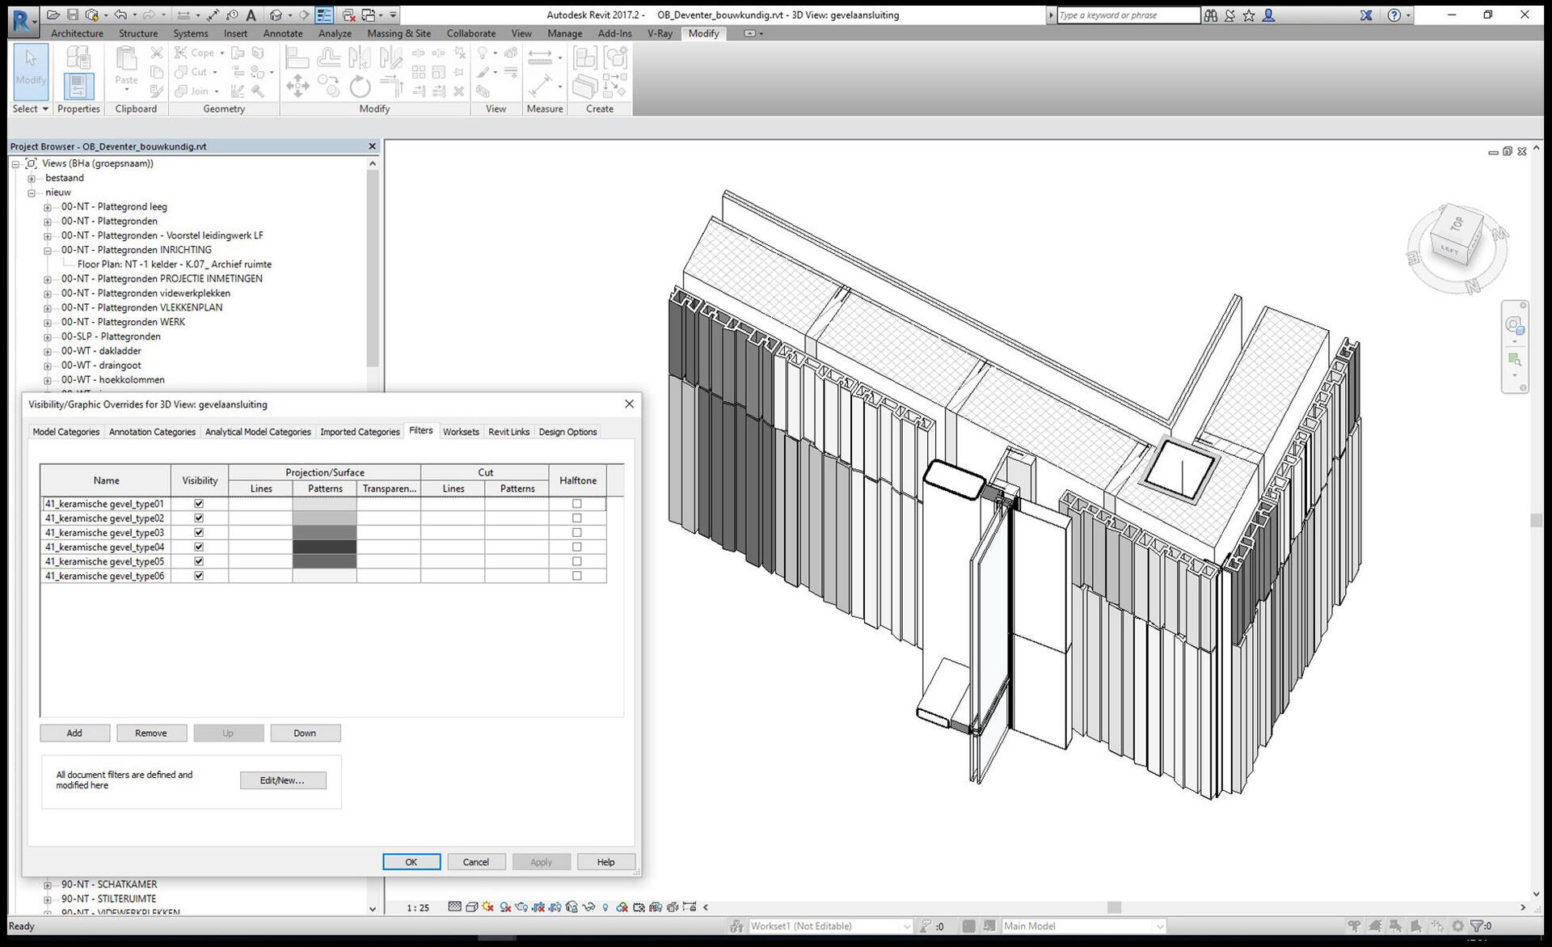The image size is (1552, 947).
Task: Open the Workset1 (Not Editable) dropdown
Action: point(830,926)
